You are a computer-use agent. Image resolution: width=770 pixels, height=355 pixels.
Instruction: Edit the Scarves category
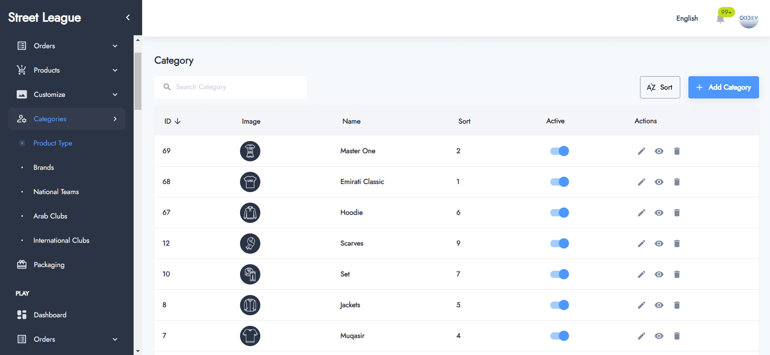pyautogui.click(x=641, y=244)
